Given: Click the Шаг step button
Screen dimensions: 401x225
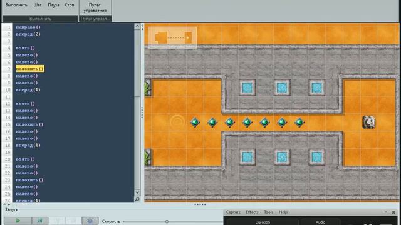Looking at the screenshot, I should [x=38, y=5].
